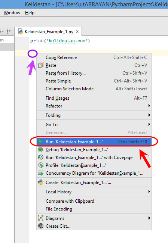Click the Concurrency Diagram icon
This screenshot has height=243, width=168.
tap(41, 173)
